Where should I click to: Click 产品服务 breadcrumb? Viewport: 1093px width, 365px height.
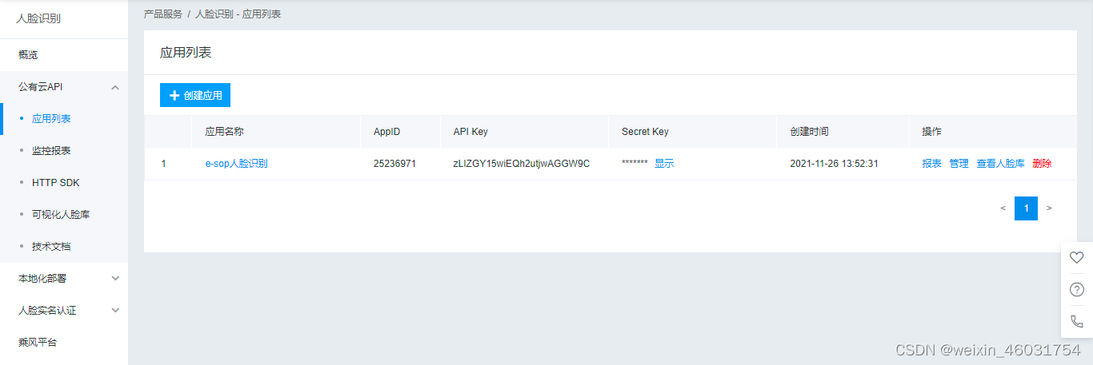tap(163, 14)
